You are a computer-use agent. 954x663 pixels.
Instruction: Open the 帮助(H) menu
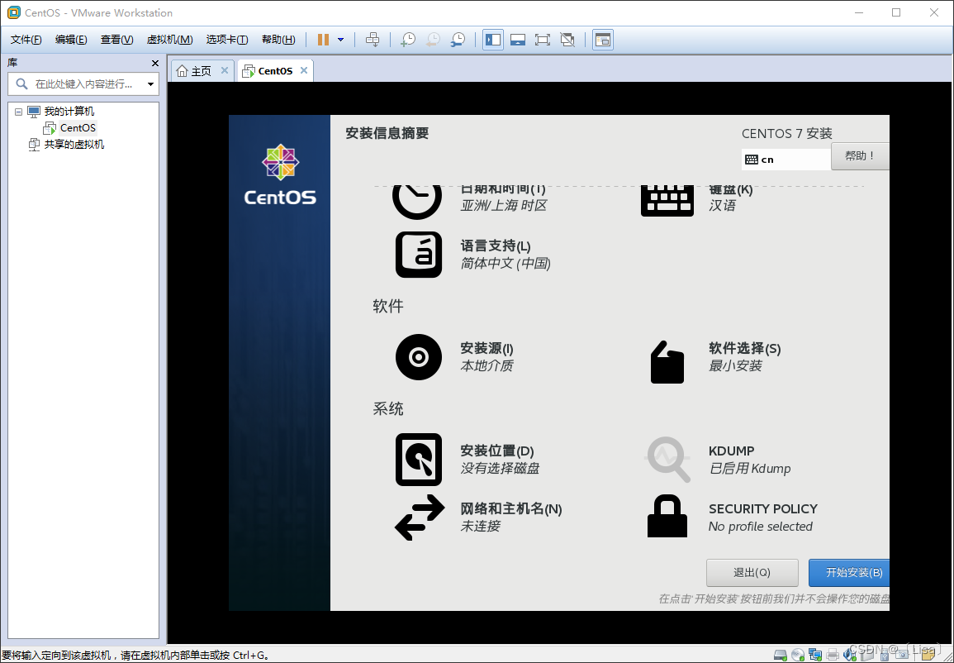[x=278, y=40]
